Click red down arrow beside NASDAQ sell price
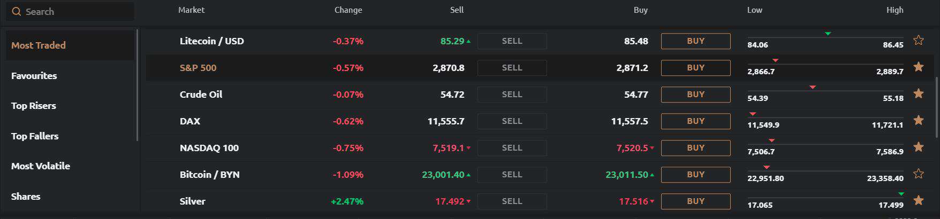The image size is (940, 219). [x=468, y=148]
